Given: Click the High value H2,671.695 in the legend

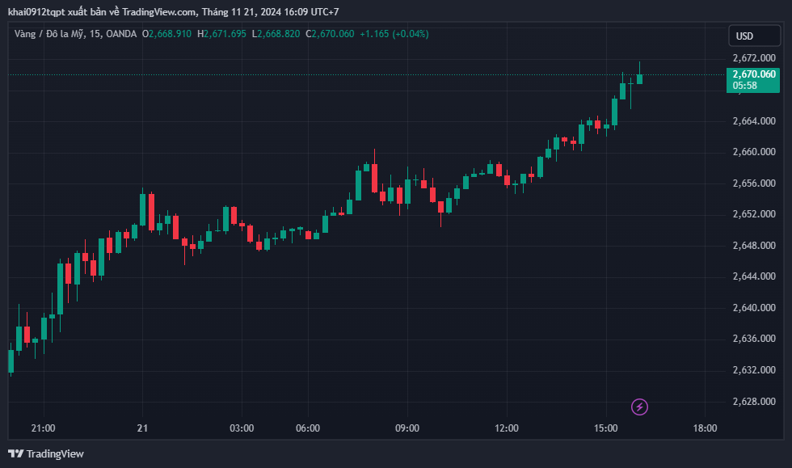Looking at the screenshot, I should coord(221,34).
